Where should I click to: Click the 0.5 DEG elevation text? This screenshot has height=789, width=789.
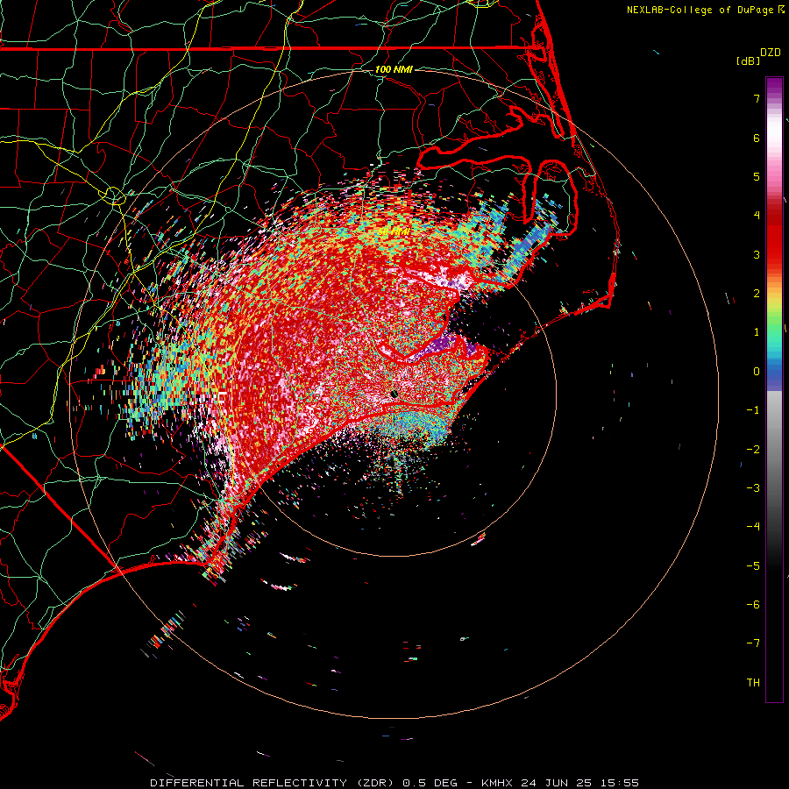(430, 783)
